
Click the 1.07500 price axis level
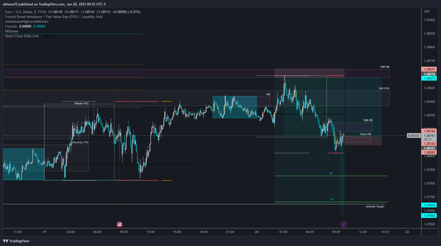(429, 224)
